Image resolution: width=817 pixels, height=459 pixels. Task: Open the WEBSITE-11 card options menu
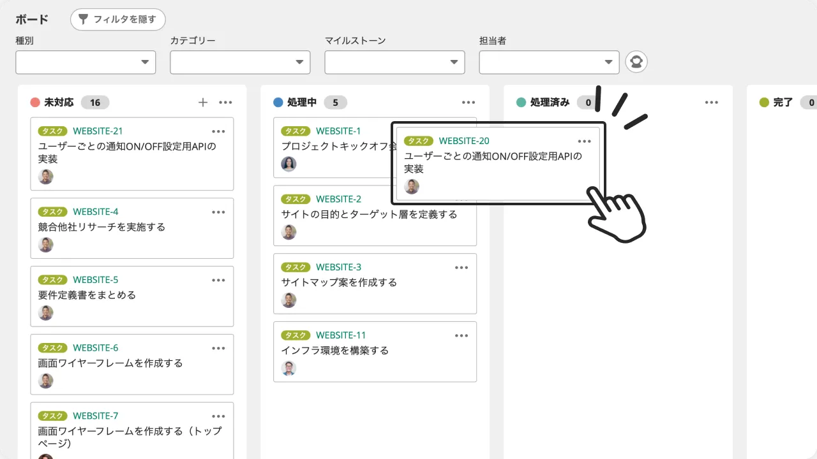click(x=461, y=335)
